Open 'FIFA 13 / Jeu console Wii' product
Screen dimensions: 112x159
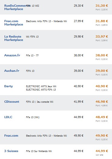coord(40,102)
